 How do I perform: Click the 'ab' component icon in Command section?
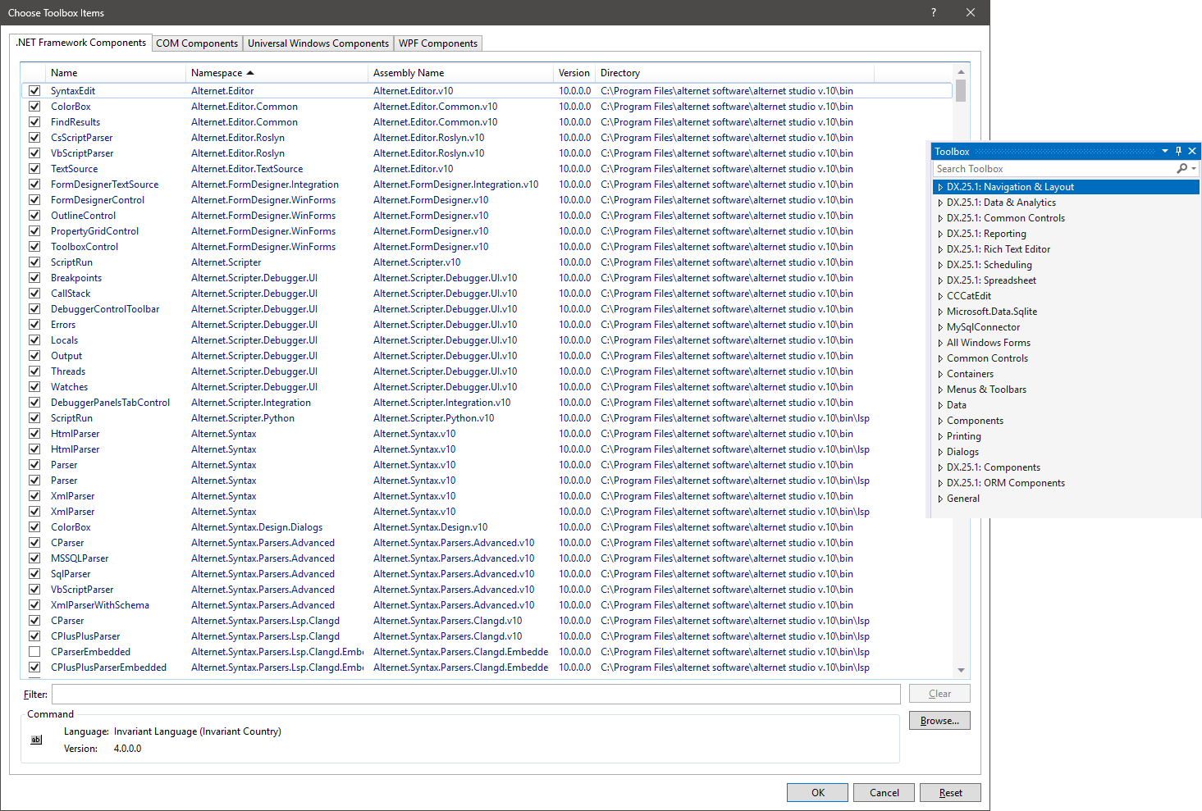(36, 740)
